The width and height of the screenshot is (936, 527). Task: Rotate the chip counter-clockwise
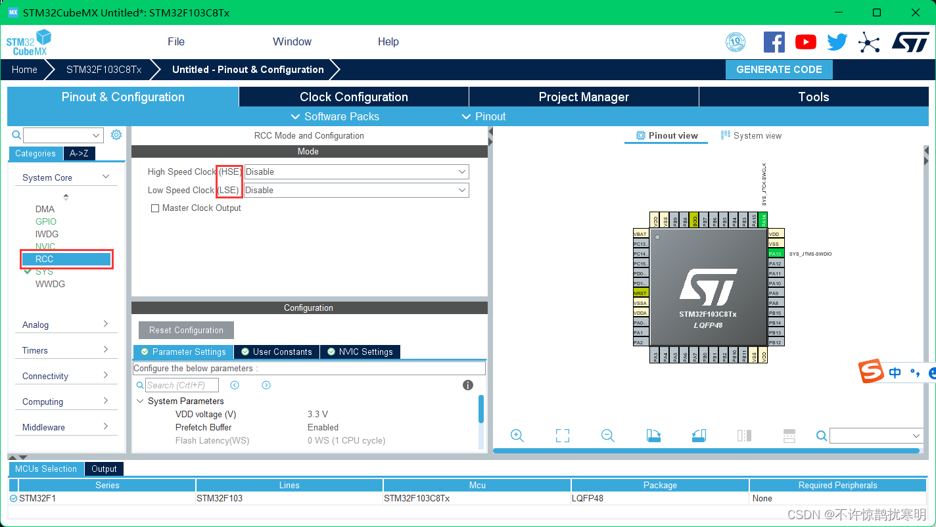click(x=699, y=436)
